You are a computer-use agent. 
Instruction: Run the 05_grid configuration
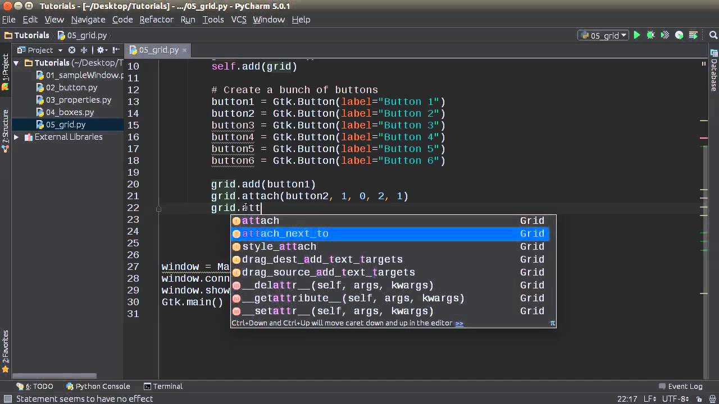(637, 35)
